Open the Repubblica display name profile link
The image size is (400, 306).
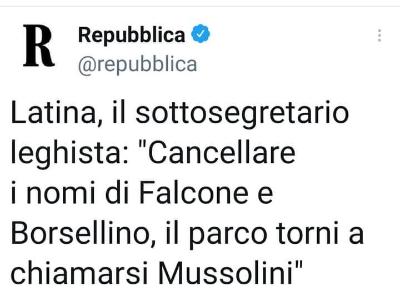click(132, 35)
